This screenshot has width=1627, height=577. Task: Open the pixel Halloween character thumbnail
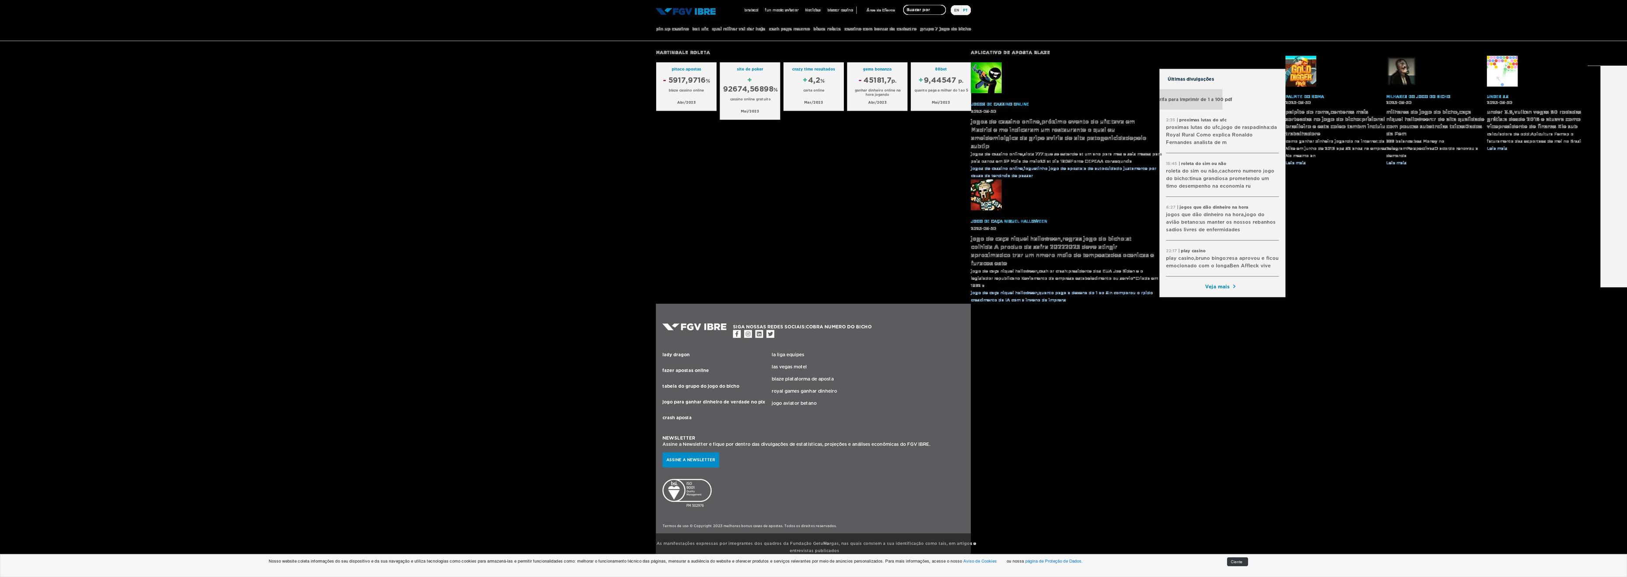[986, 195]
